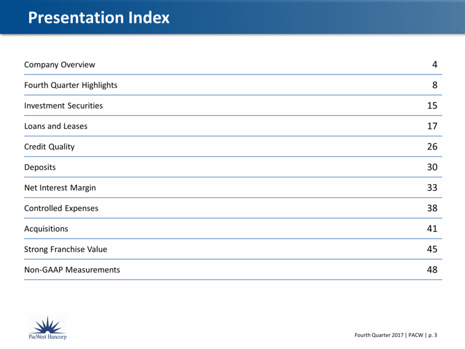The image size is (465, 349).
Task: Click page number 41 next to Acquisitions
Action: point(432,229)
